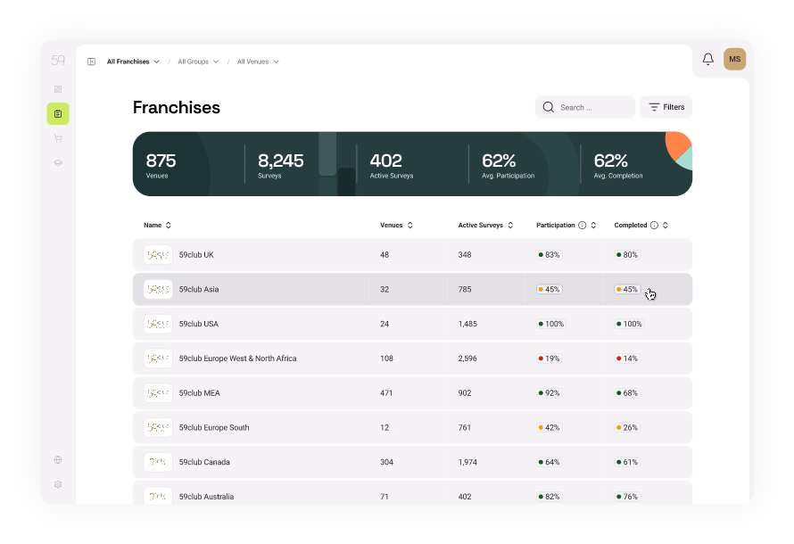Click the 83% participation badge for UK

click(549, 255)
